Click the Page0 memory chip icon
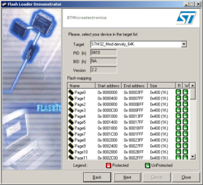 71,92
